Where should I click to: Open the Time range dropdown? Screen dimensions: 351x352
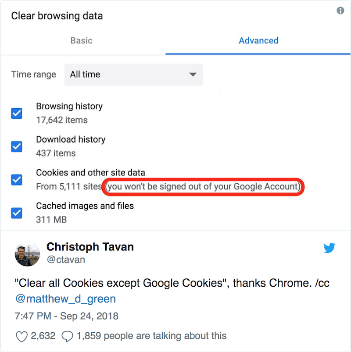coord(133,75)
